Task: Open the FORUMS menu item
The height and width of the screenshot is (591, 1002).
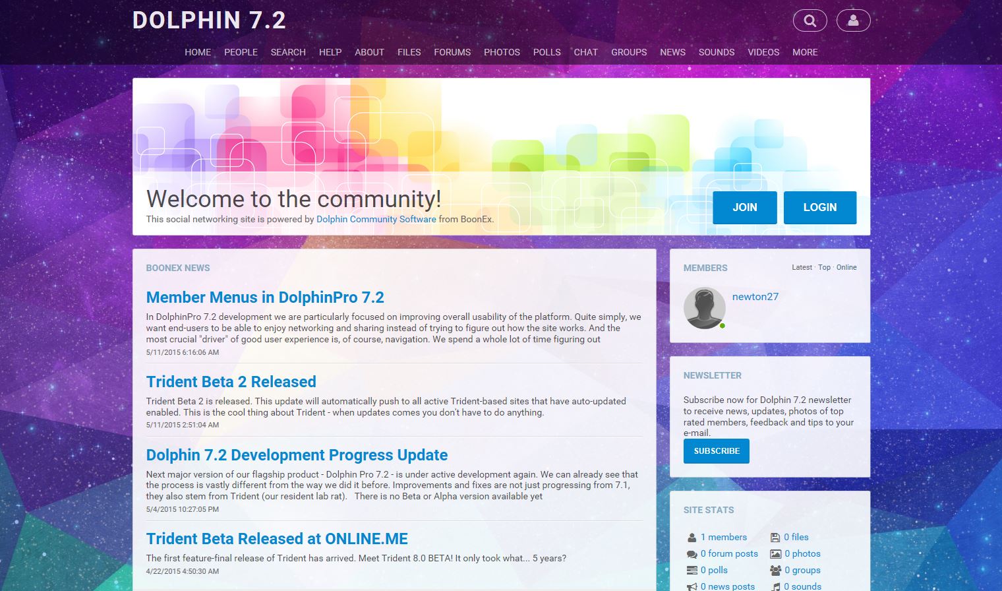Action: tap(452, 52)
